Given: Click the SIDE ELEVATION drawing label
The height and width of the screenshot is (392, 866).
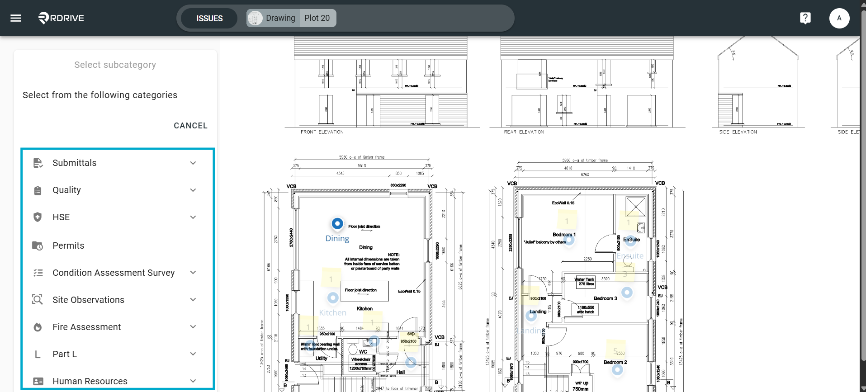Looking at the screenshot, I should (738, 132).
